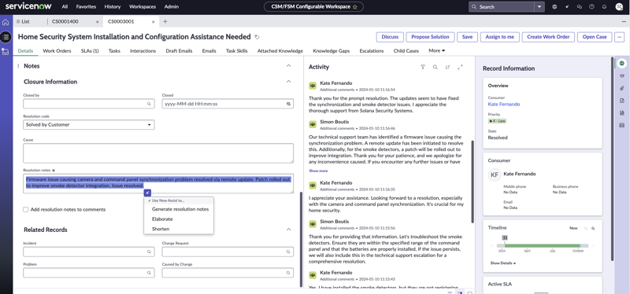The image size is (630, 294).
Task: Open the chat icon in top bar
Action: (x=579, y=7)
